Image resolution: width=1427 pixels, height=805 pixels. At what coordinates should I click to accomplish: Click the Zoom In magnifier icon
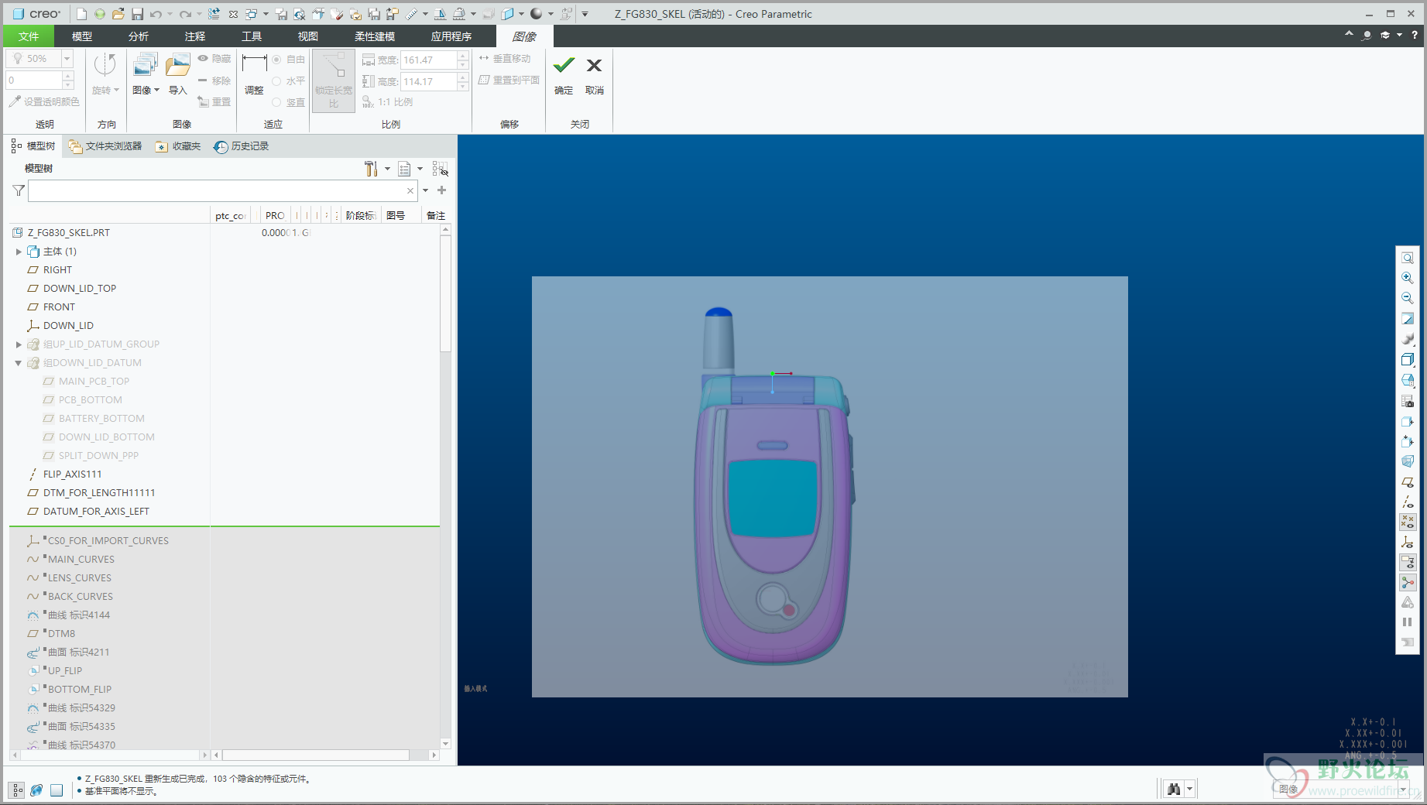(1408, 278)
